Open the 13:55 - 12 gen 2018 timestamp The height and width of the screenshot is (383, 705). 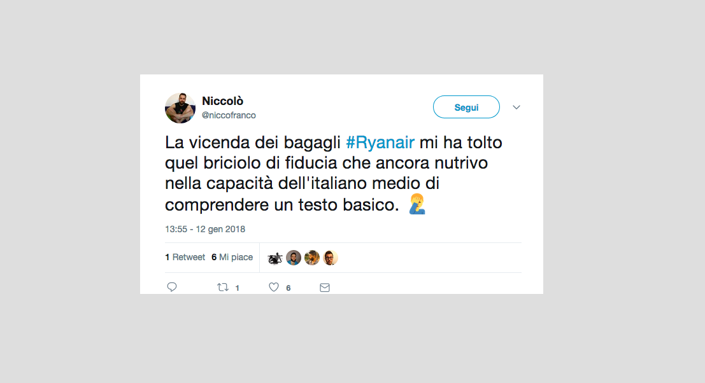(205, 229)
